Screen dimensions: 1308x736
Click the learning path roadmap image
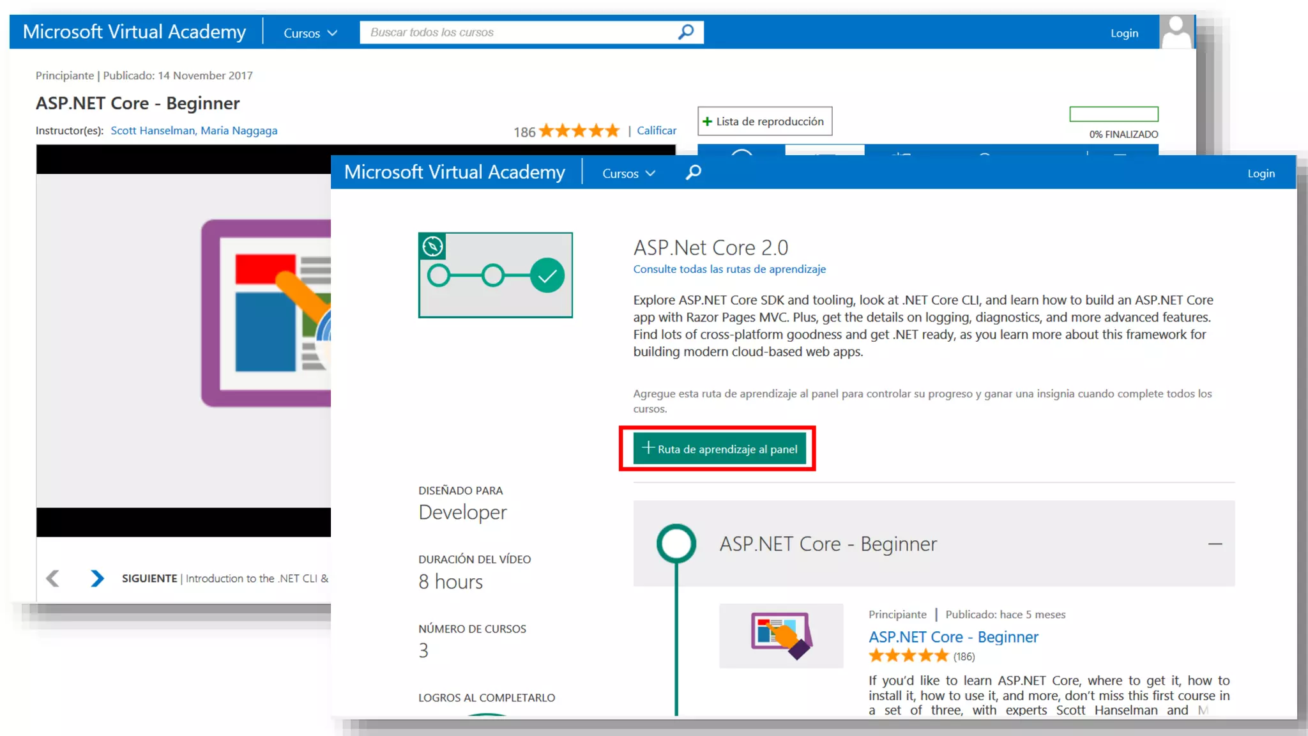pos(495,275)
